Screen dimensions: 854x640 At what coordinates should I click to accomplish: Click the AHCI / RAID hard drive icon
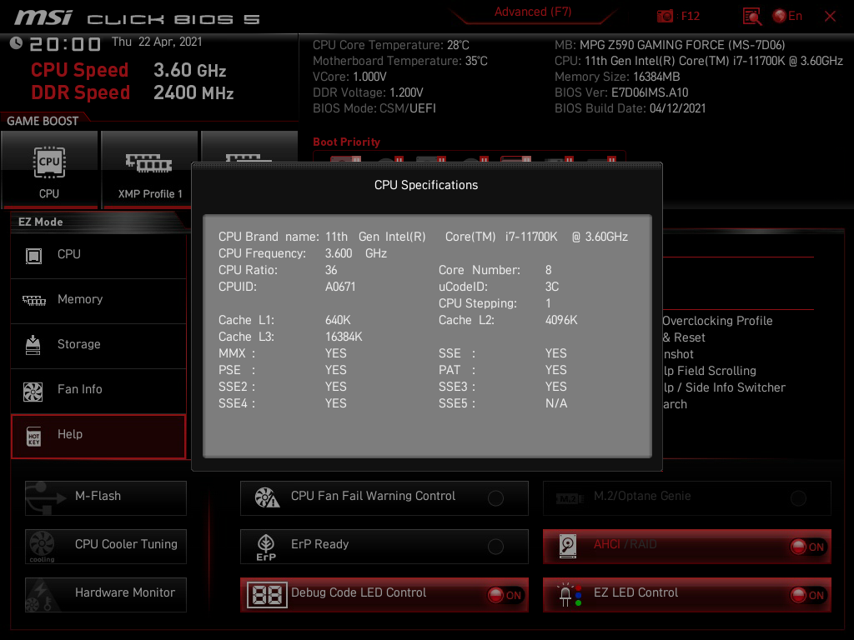tap(567, 547)
